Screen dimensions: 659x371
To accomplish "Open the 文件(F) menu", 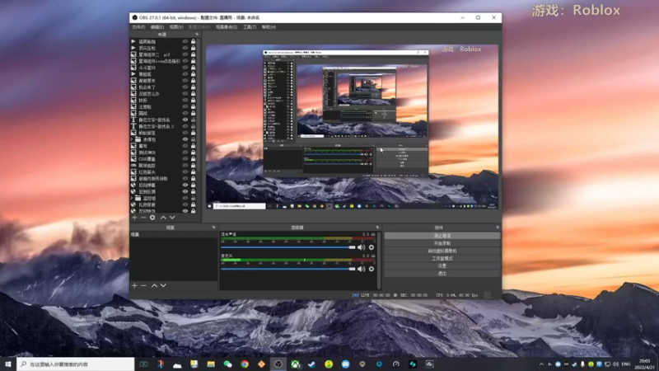I will (138, 27).
